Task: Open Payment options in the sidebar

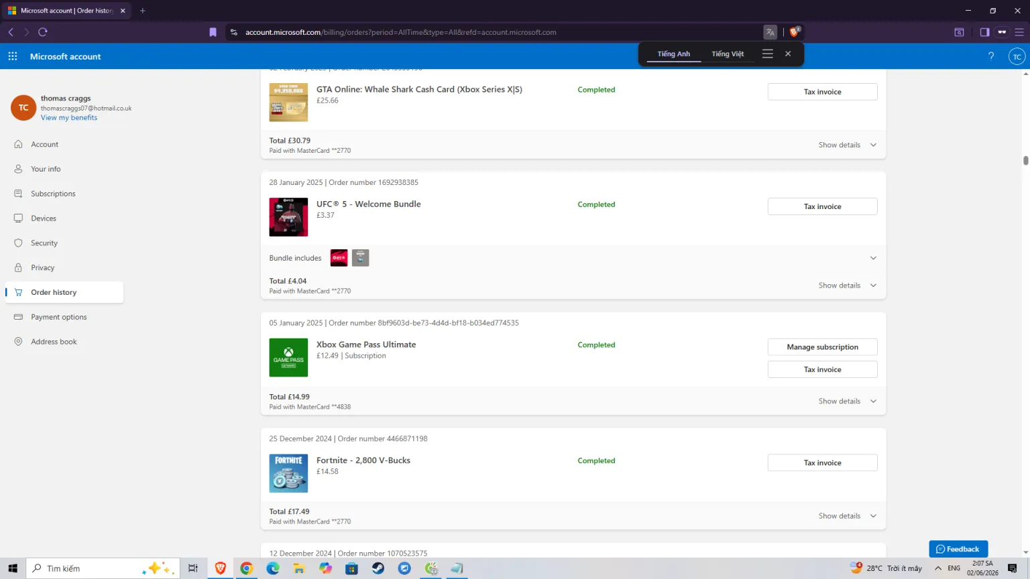Action: [64, 317]
